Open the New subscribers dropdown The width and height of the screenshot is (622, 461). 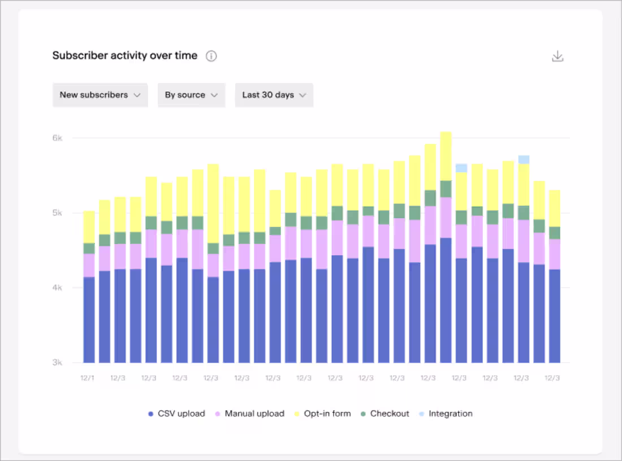100,95
